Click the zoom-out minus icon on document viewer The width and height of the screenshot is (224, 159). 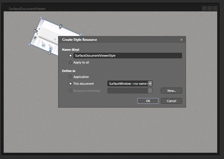click(43, 45)
